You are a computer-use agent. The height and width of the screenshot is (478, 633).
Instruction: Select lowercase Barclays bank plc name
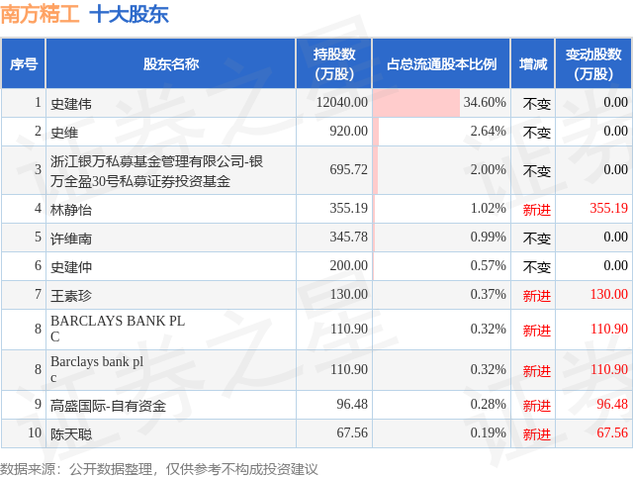97,369
